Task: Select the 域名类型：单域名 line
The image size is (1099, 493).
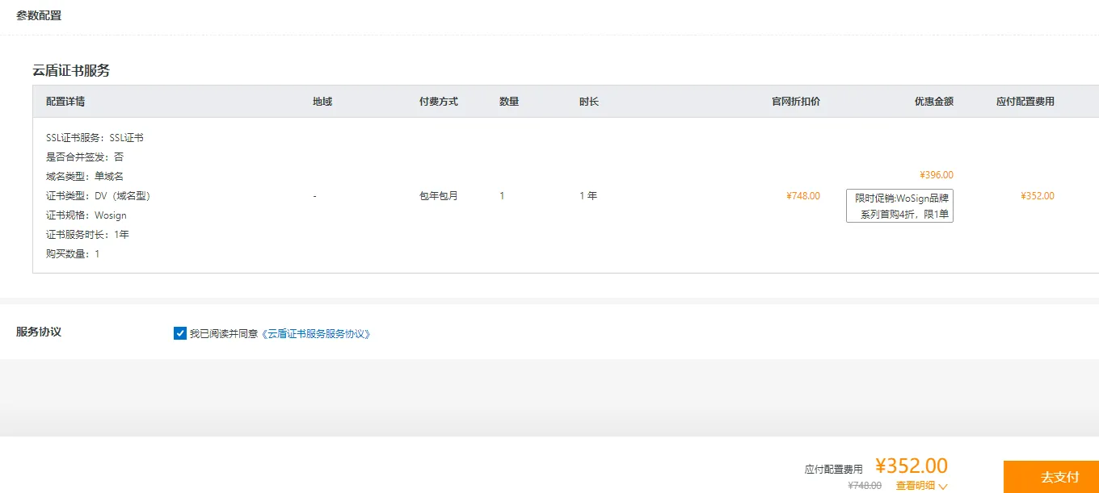Action: pyautogui.click(x=85, y=177)
